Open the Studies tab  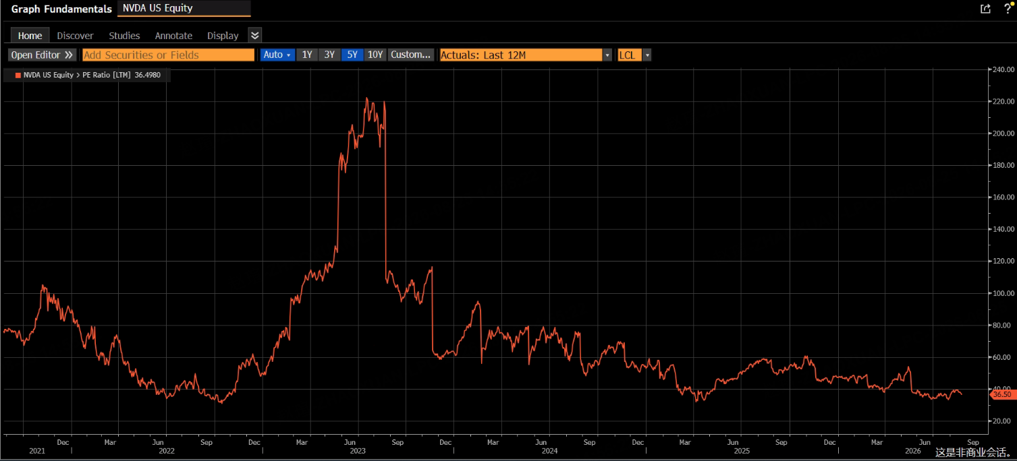[x=124, y=36]
